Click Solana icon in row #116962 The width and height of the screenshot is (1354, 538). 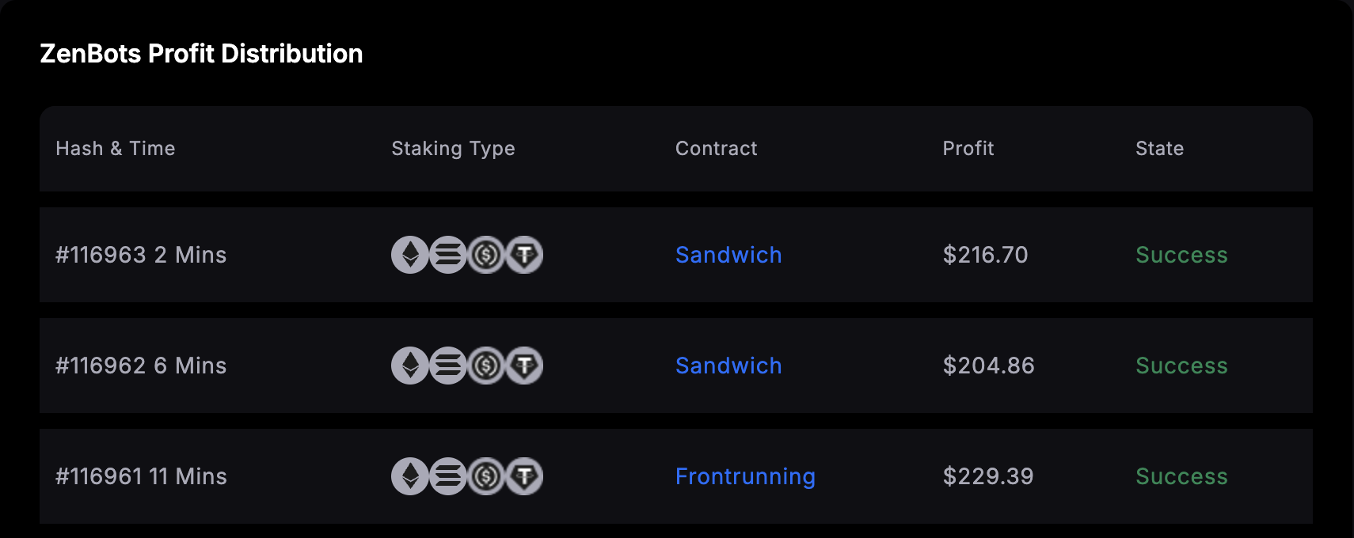click(448, 366)
